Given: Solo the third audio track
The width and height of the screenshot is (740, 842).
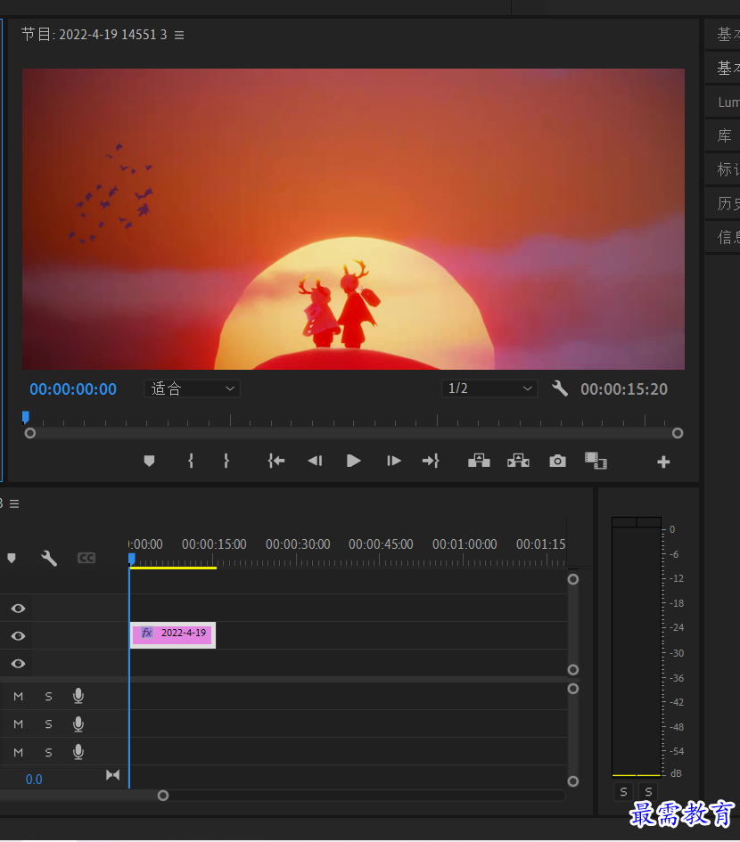Looking at the screenshot, I should [48, 752].
